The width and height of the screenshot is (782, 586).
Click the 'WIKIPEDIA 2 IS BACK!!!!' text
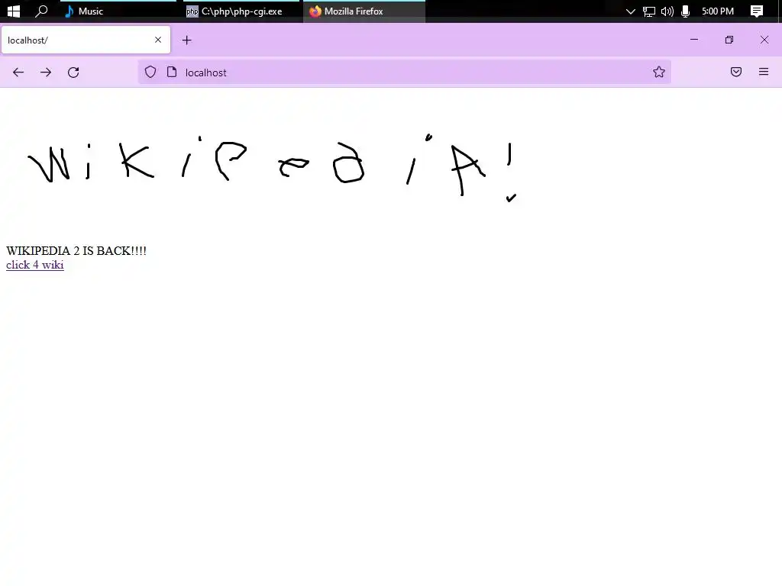click(76, 250)
